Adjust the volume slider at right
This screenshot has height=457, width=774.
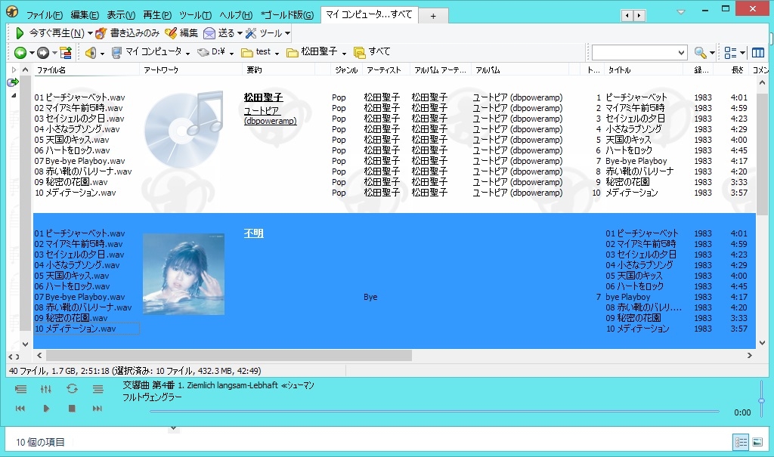coord(762,400)
